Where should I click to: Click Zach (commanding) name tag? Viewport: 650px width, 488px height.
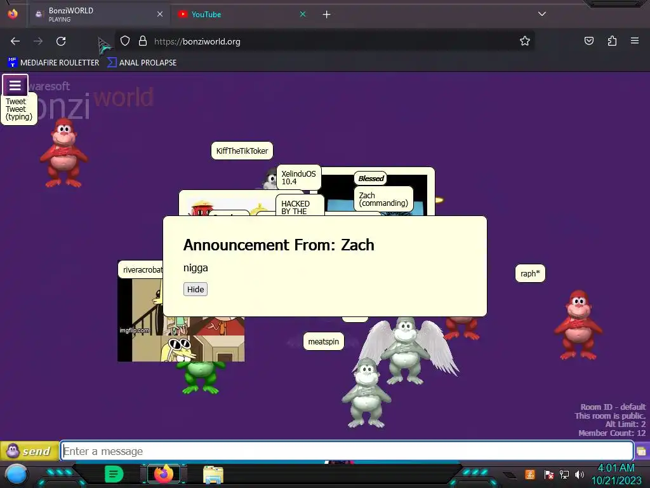coord(383,199)
